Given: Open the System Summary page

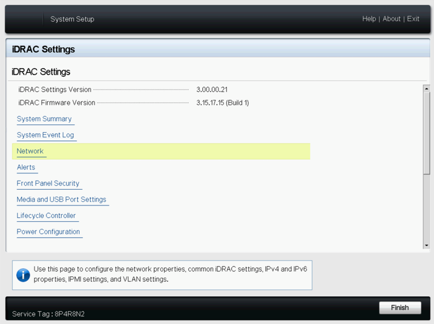Looking at the screenshot, I should click(x=44, y=119).
